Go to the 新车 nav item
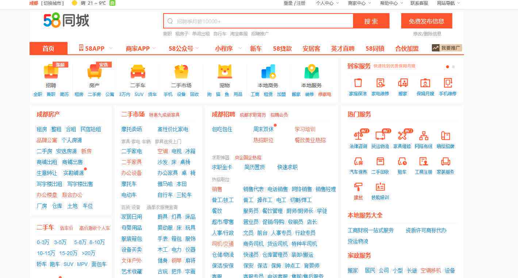Image resolution: width=518 pixels, height=278 pixels. click(x=256, y=48)
